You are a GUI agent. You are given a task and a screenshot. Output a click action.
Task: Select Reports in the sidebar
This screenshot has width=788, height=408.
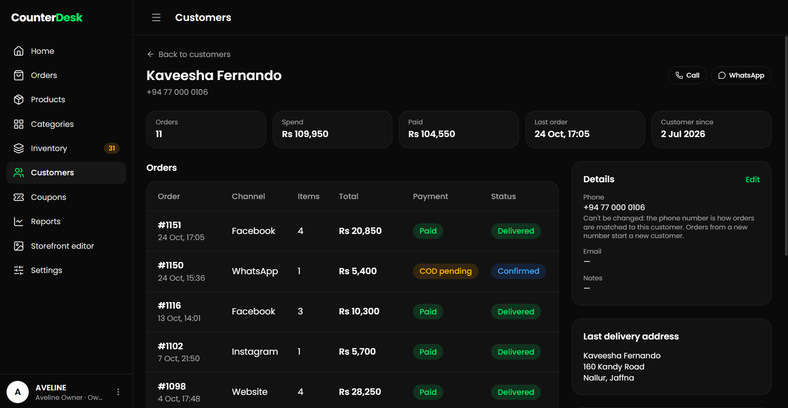click(x=66, y=221)
